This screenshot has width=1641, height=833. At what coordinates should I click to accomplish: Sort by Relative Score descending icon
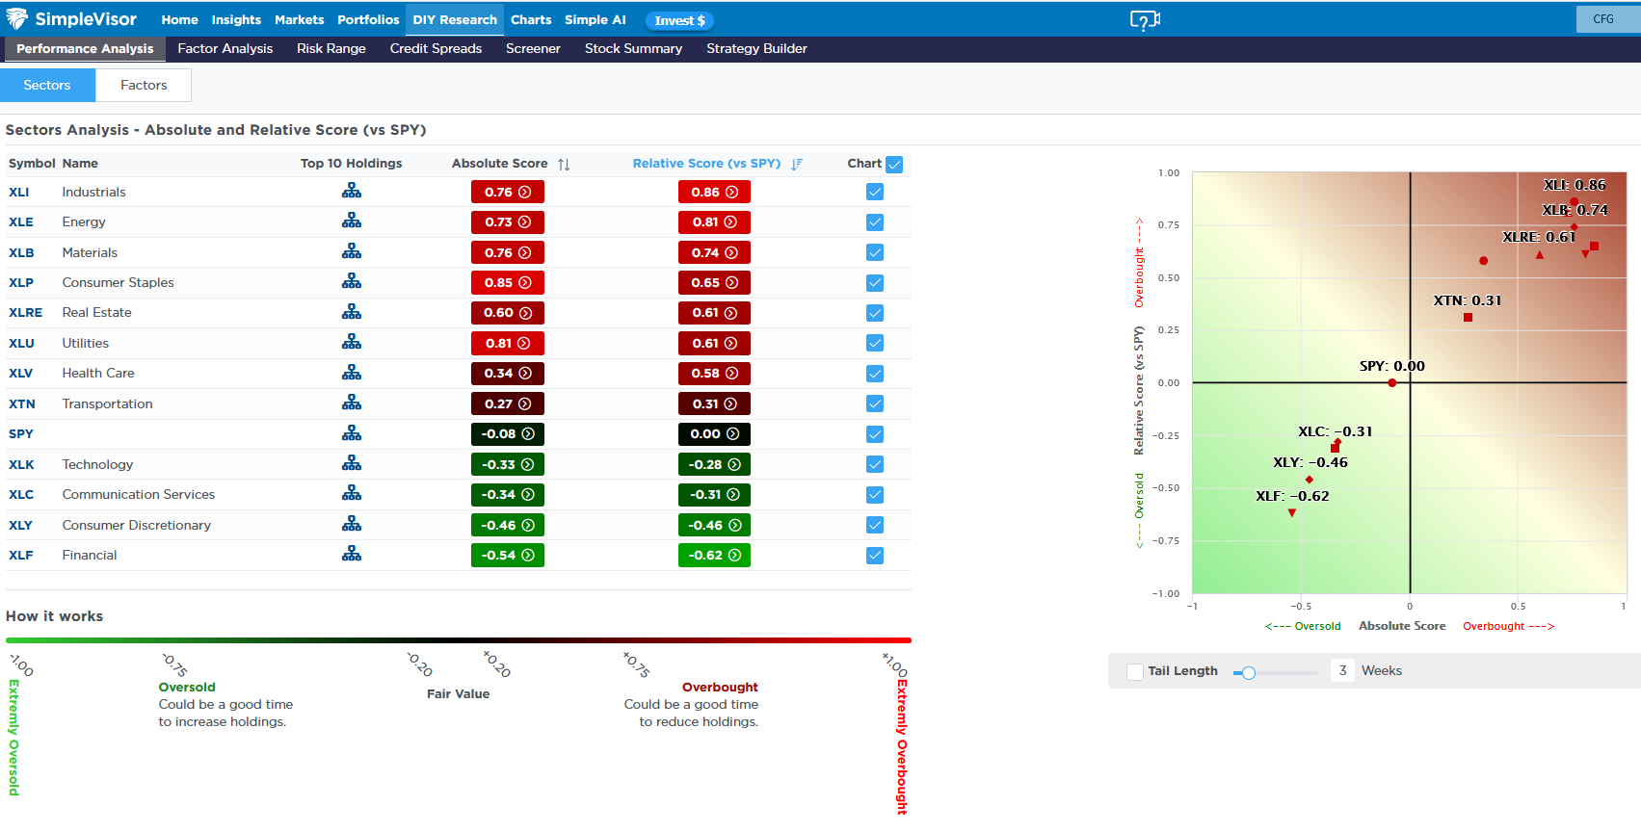[x=797, y=165]
